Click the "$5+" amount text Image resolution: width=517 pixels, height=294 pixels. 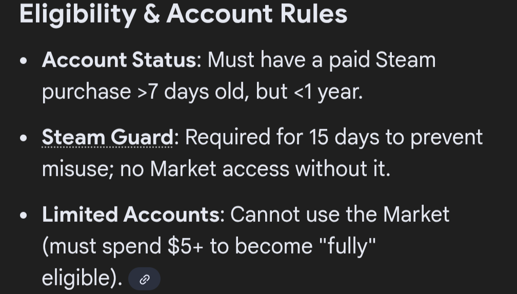(185, 246)
